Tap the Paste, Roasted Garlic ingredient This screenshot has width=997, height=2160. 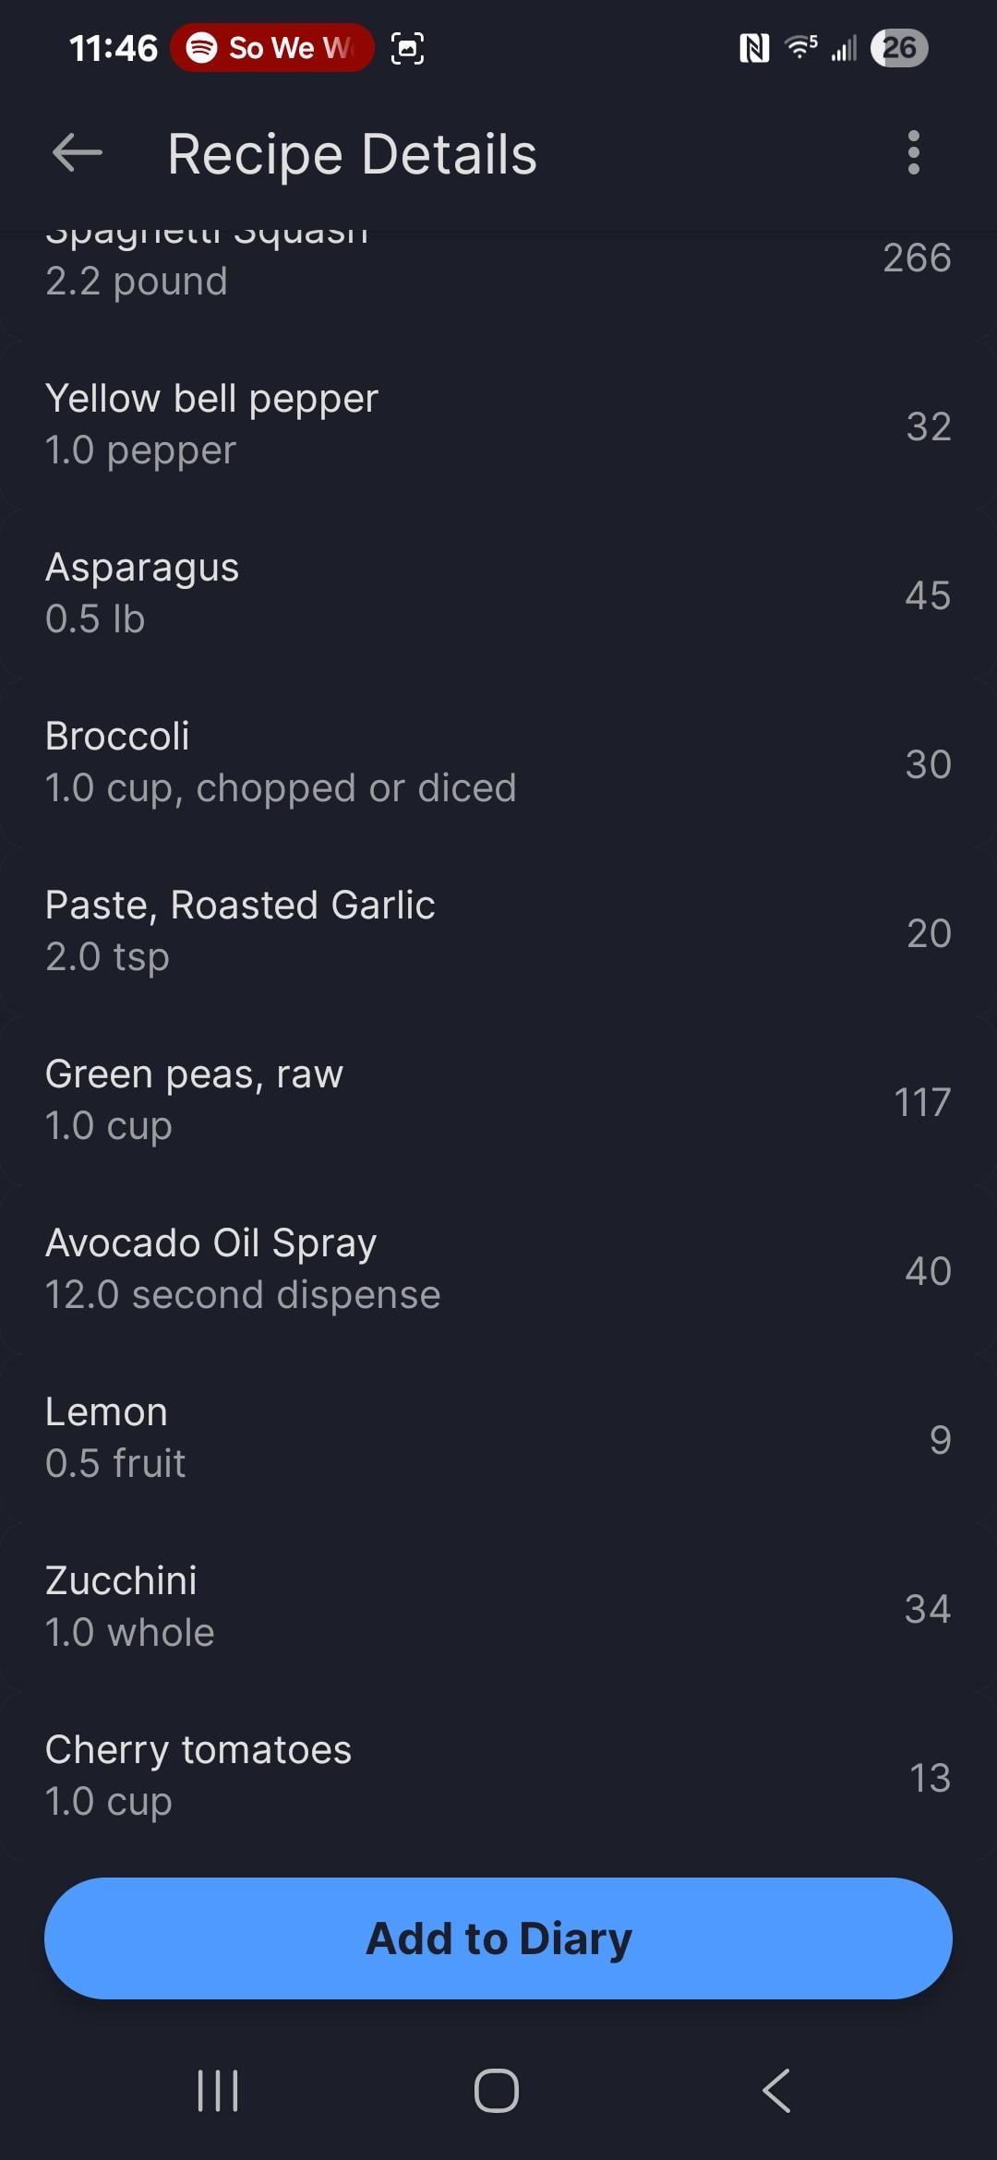[x=498, y=931]
